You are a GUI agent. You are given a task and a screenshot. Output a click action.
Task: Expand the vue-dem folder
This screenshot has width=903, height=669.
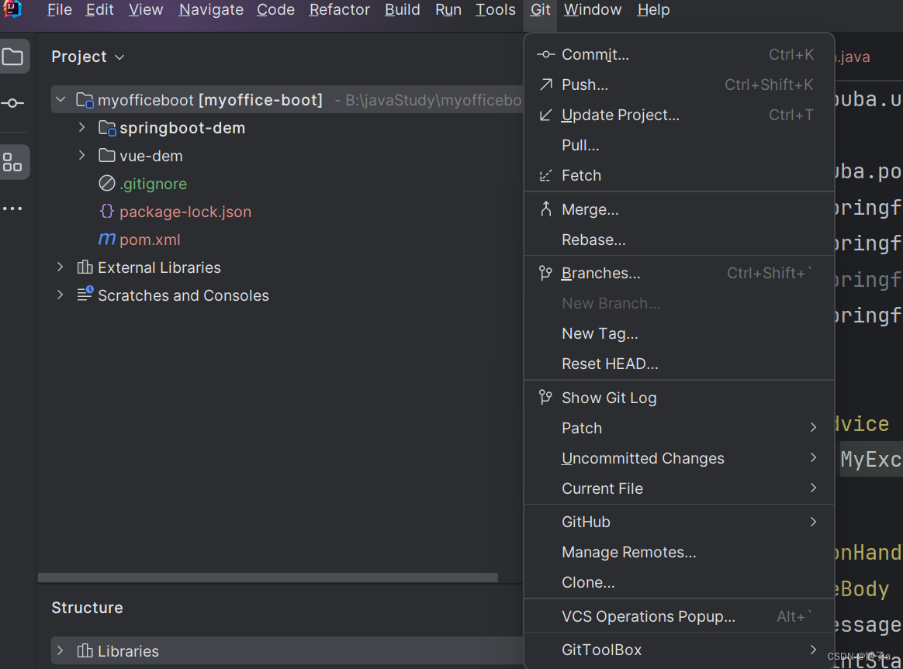tap(81, 155)
